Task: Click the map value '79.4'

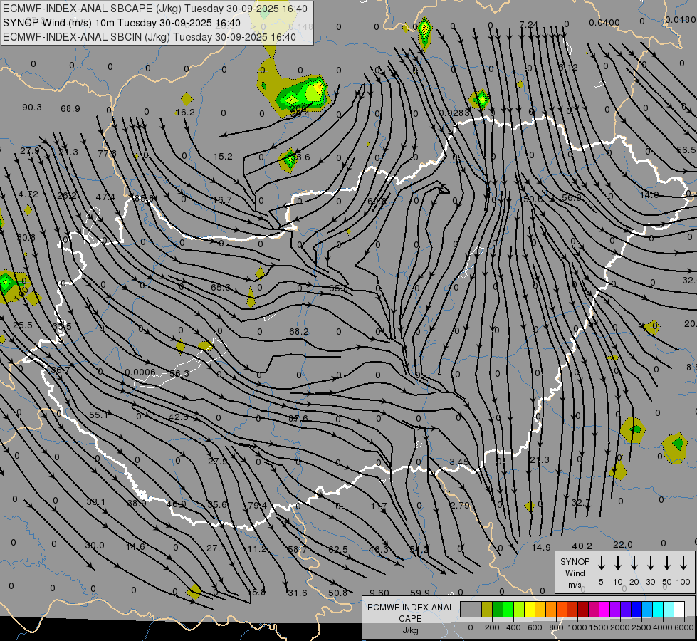Action: click(x=258, y=505)
